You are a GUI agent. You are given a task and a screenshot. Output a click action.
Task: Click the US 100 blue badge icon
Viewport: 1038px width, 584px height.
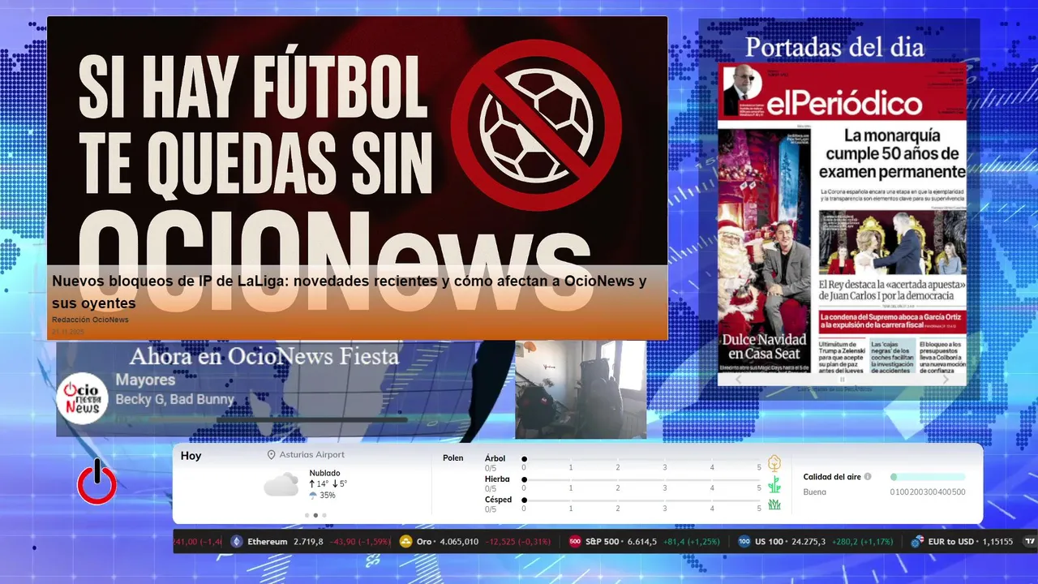pyautogui.click(x=744, y=541)
